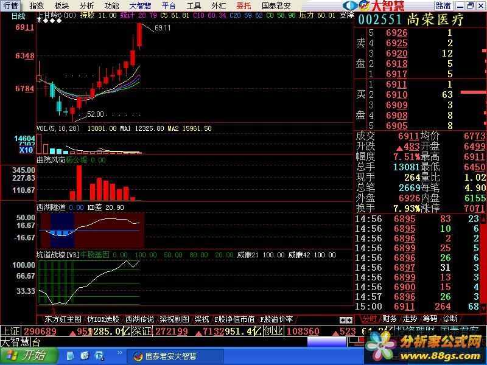Screen dimensions: 487x365
Task: Open the 板块 menu
Action: pyautogui.click(x=61, y=6)
